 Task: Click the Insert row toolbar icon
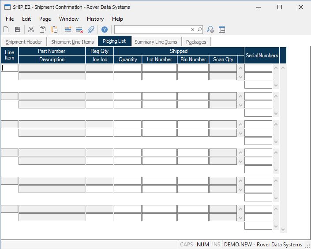[x=68, y=30]
